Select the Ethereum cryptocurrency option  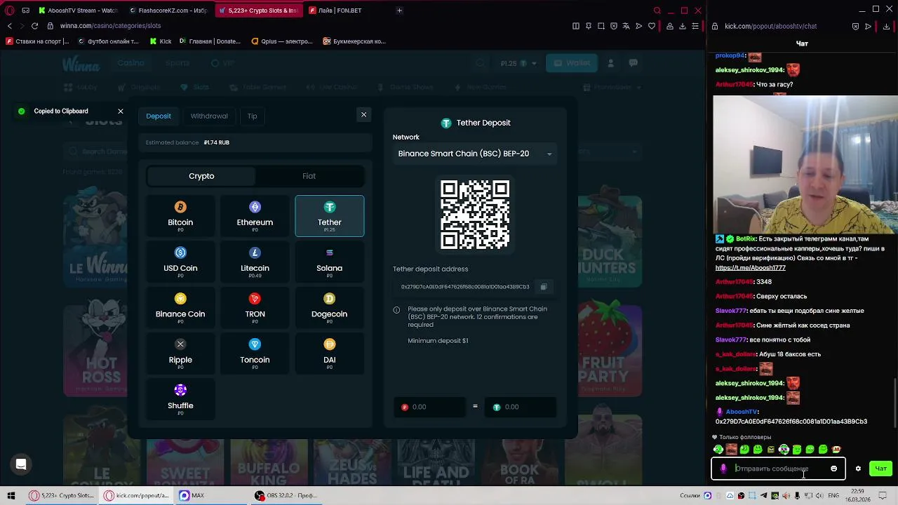pyautogui.click(x=255, y=216)
